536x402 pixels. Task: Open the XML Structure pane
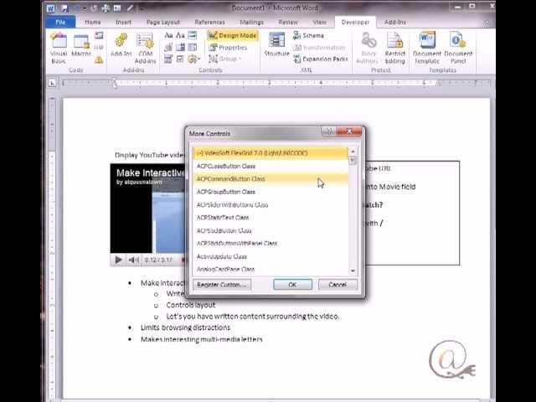tap(277, 44)
